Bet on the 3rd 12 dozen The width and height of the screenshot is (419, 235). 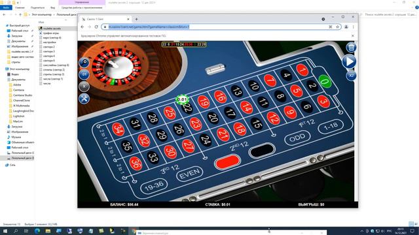click(170, 170)
